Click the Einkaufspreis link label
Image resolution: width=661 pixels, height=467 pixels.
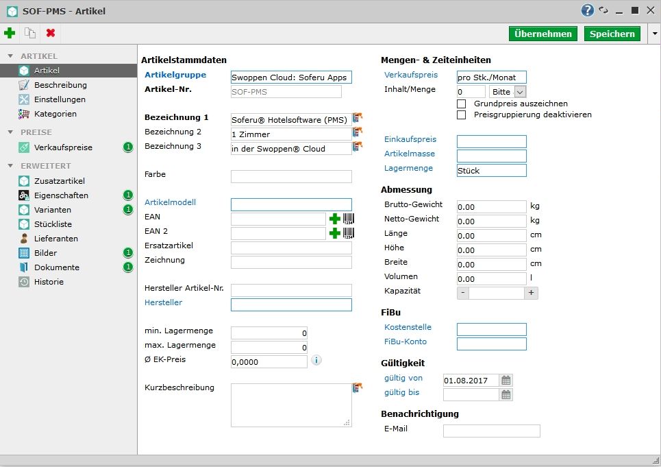(410, 139)
